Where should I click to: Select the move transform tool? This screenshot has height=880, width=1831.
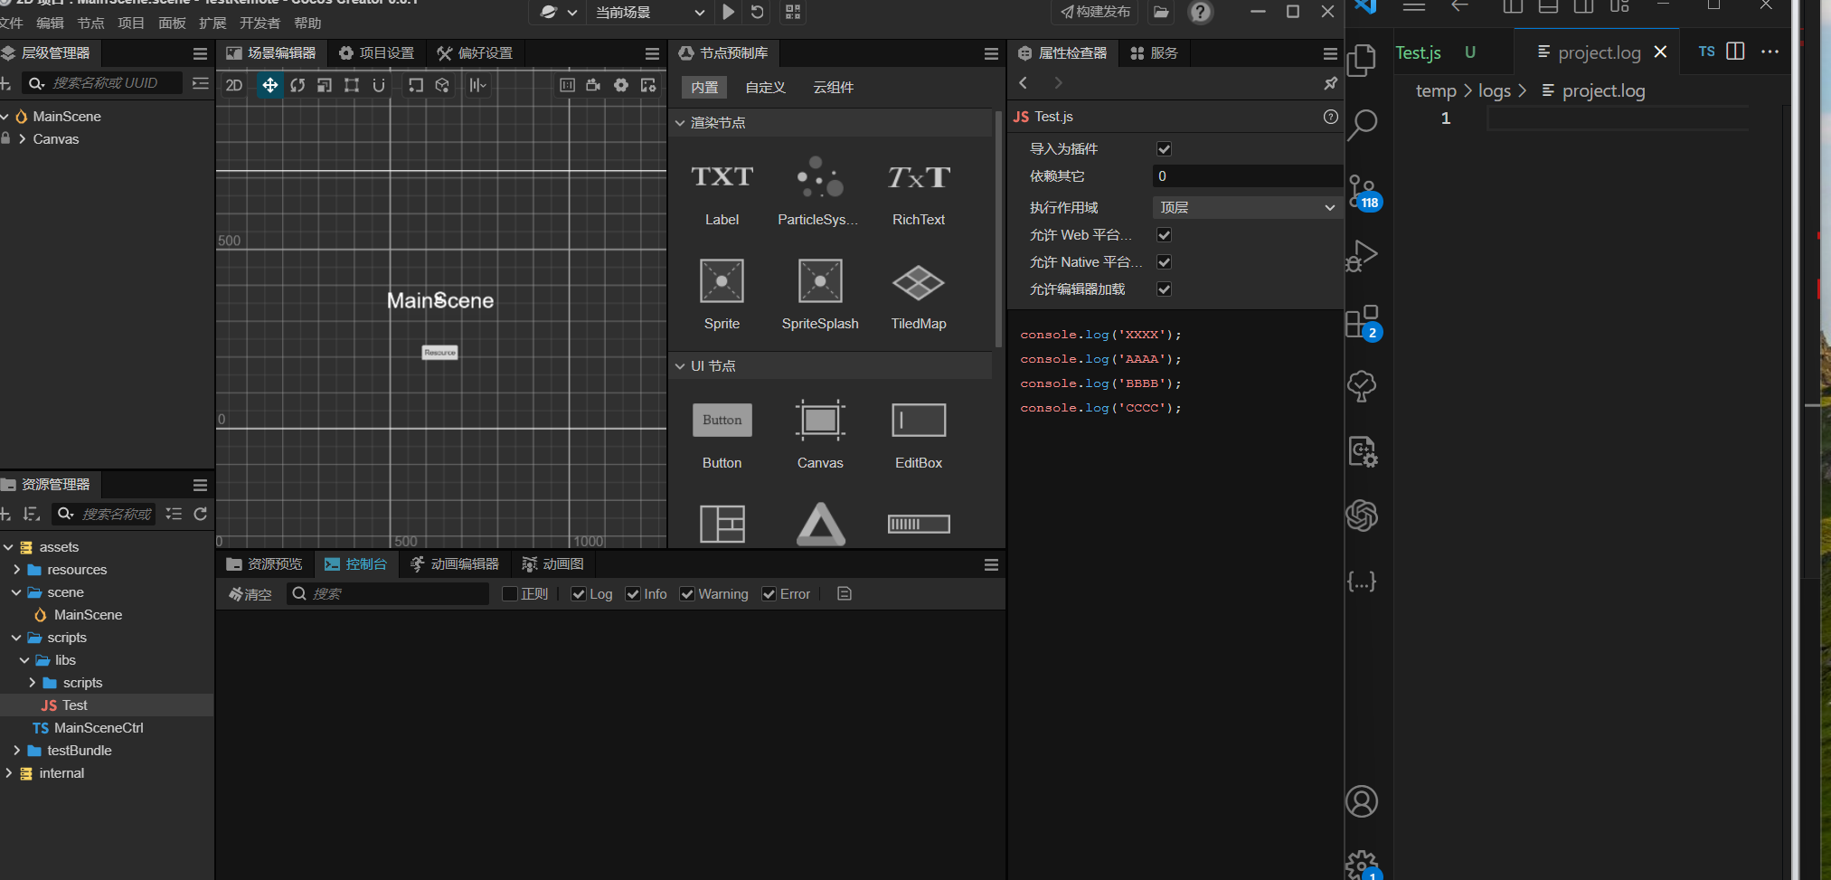[269, 85]
